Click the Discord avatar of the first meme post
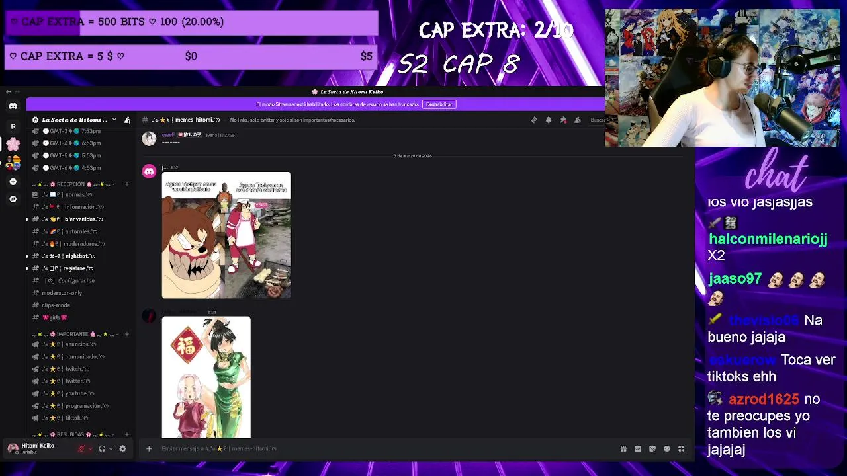847x476 pixels. click(x=149, y=171)
